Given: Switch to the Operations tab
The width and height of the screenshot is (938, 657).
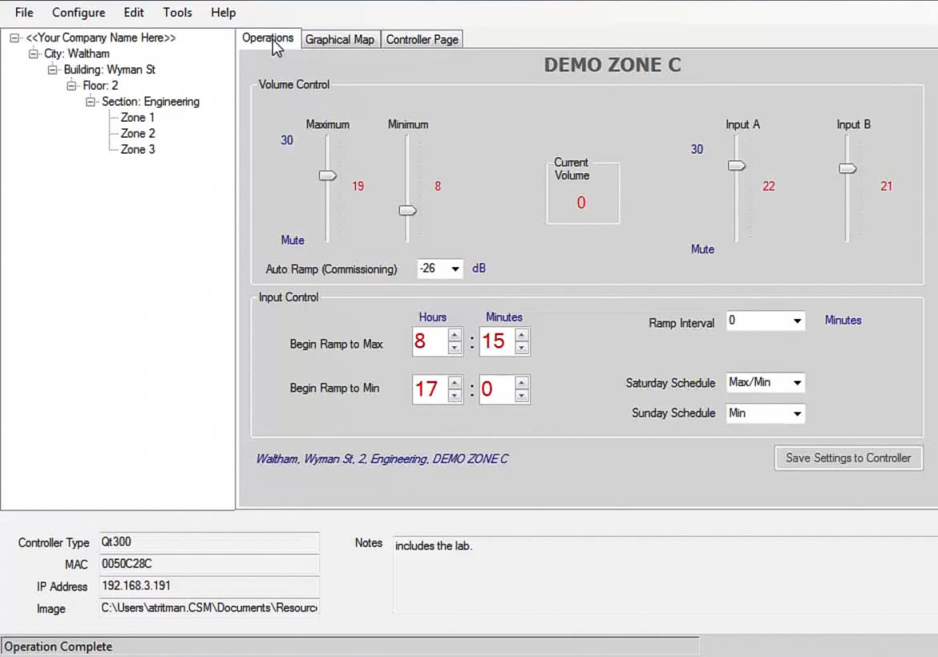Looking at the screenshot, I should click(268, 38).
